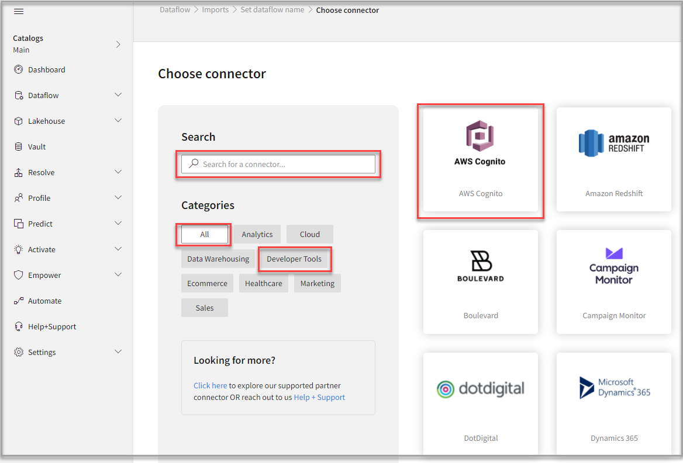Enable the Developer Tools category filter

[x=295, y=259]
